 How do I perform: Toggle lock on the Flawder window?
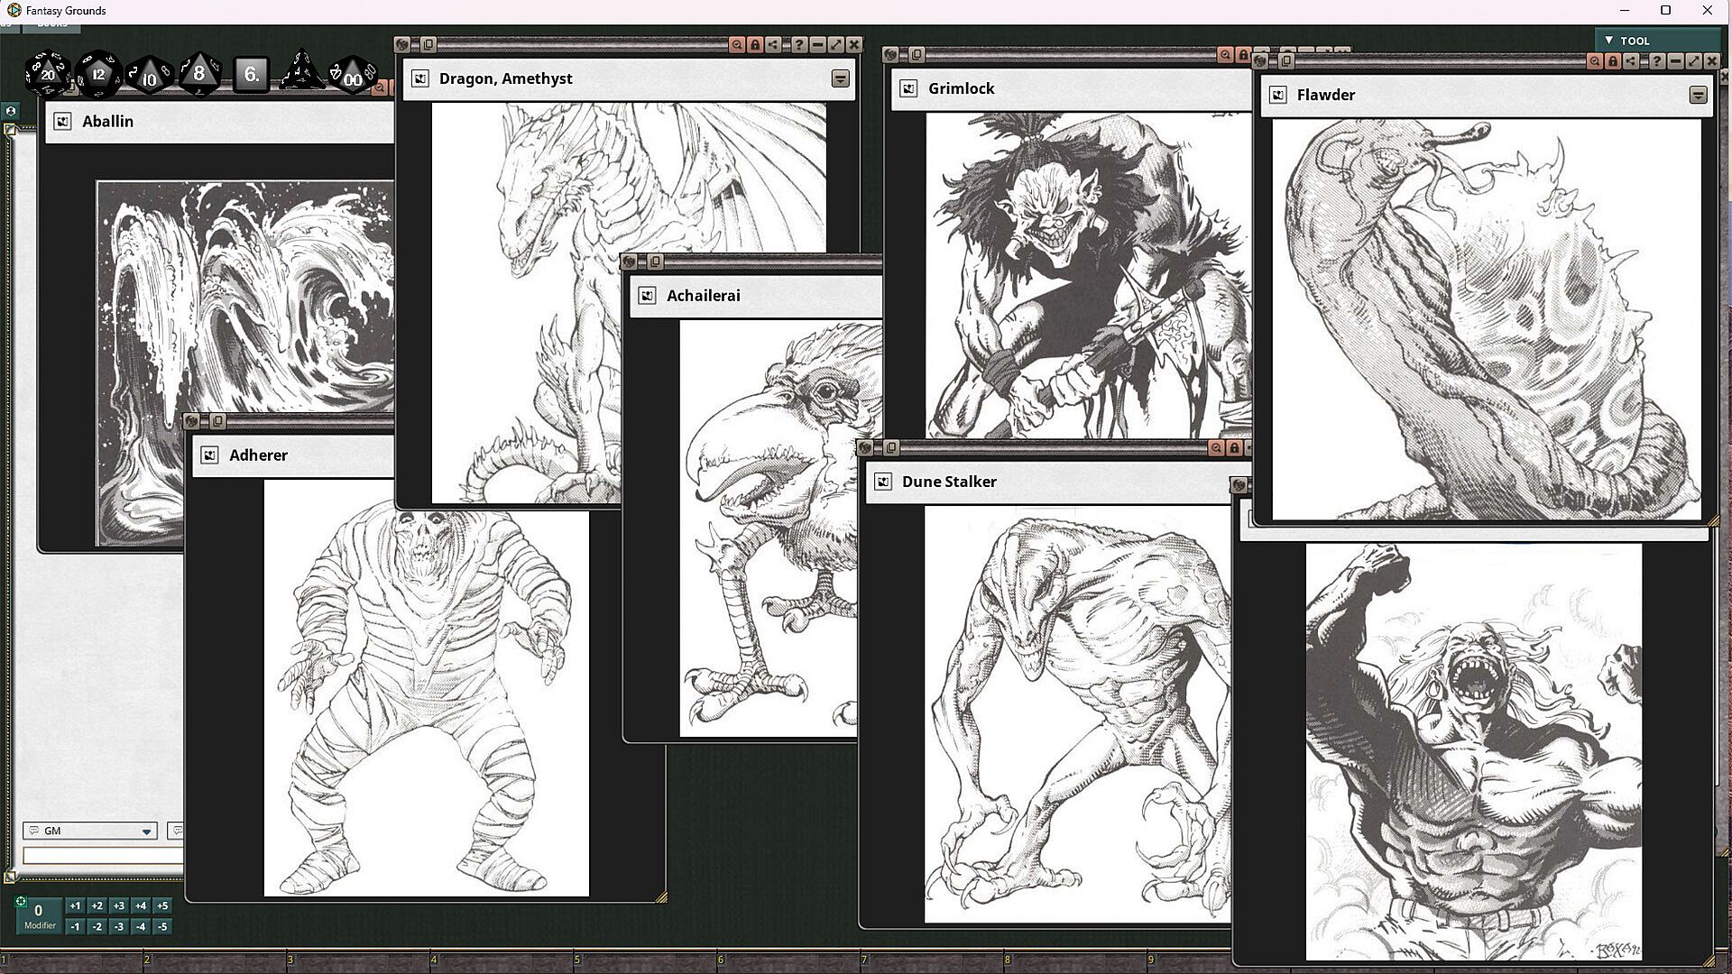[x=1613, y=61]
